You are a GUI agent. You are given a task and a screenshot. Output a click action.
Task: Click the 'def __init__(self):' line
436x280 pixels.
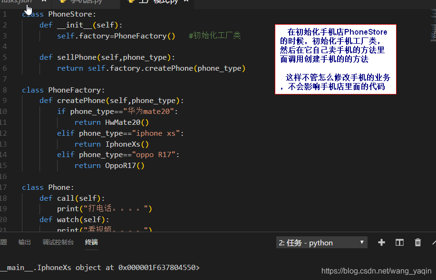point(81,25)
